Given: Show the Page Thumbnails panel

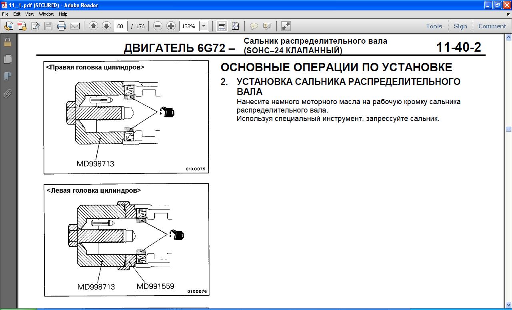Looking at the screenshot, I should tap(7, 59).
